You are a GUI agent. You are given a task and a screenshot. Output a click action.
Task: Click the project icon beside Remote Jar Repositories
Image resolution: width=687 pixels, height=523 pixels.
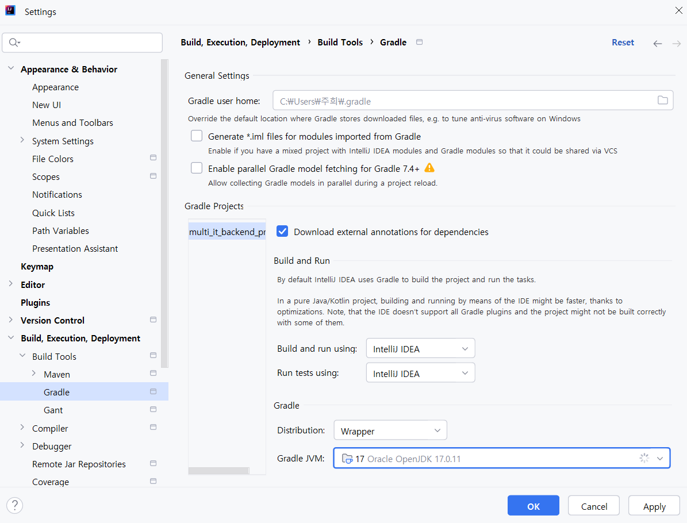coord(153,463)
